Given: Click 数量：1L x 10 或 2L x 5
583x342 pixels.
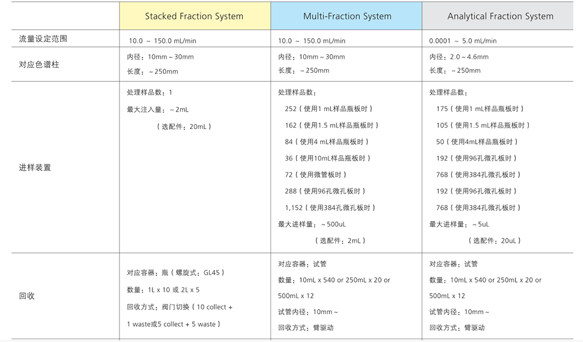Looking at the screenshot, I should 163,290.
